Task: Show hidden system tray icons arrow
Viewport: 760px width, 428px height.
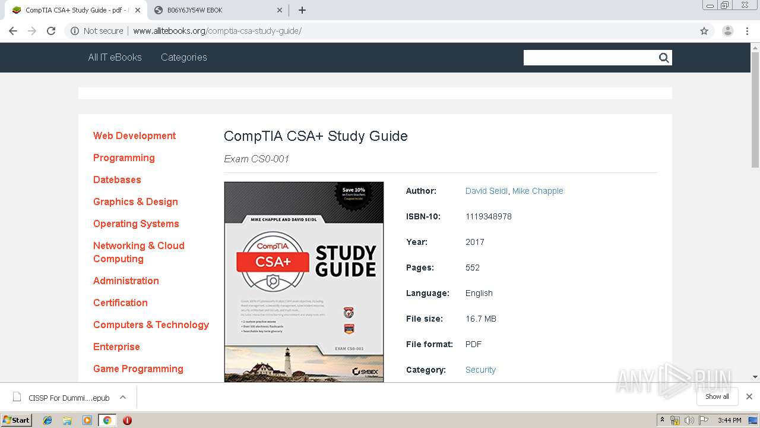Action: pyautogui.click(x=663, y=420)
